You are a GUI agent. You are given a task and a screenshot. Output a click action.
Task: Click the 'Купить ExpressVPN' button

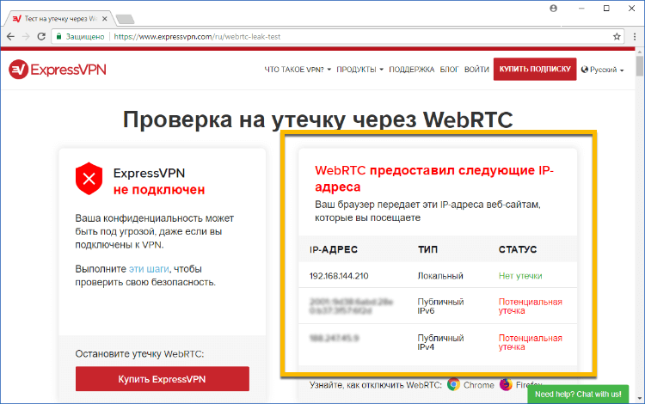click(162, 379)
